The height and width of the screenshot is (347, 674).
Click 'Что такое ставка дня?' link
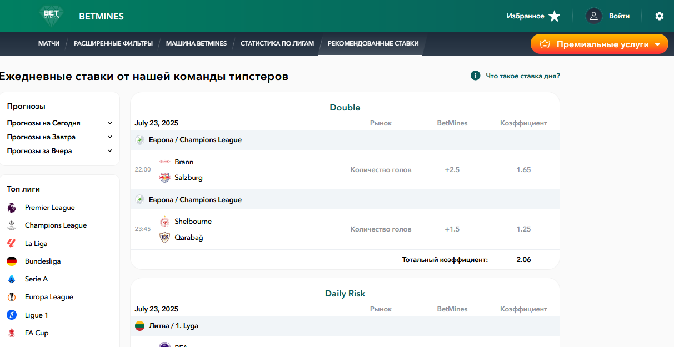point(523,76)
